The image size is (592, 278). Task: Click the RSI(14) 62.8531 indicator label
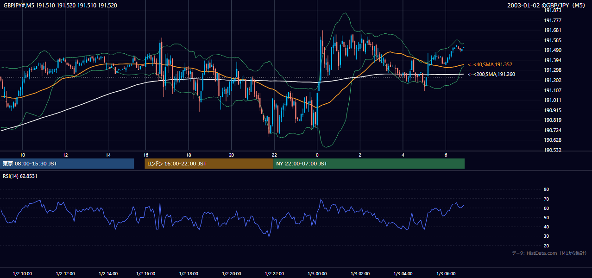(x=20, y=176)
